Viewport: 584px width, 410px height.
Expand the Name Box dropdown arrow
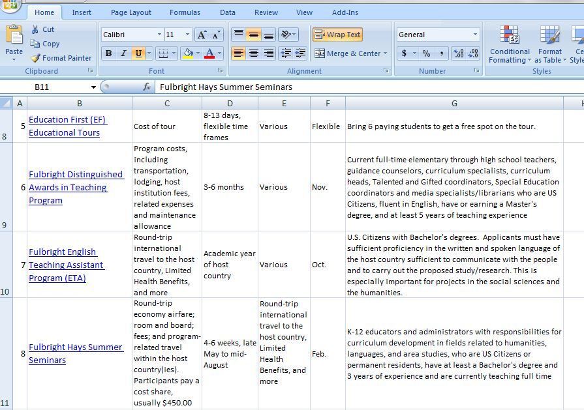tap(93, 87)
